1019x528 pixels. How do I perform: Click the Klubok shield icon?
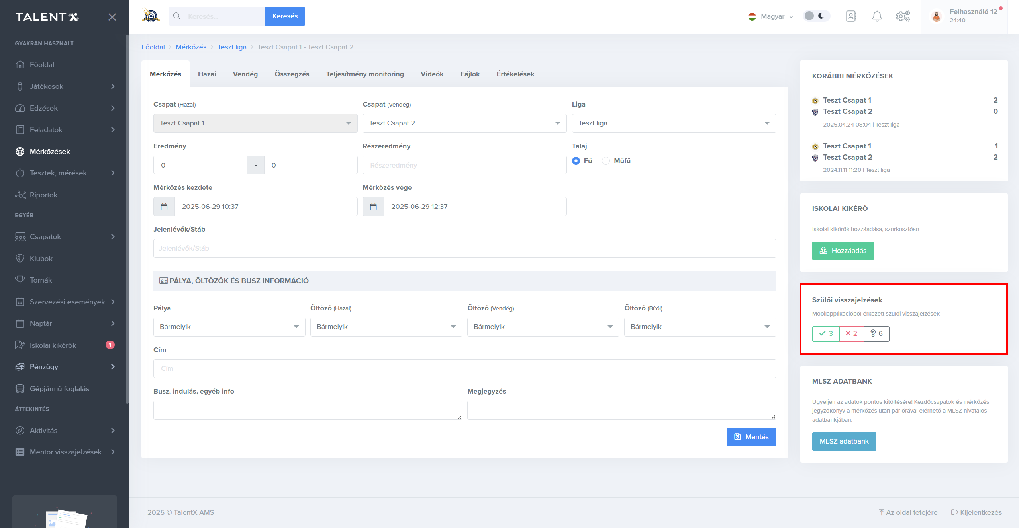click(20, 259)
